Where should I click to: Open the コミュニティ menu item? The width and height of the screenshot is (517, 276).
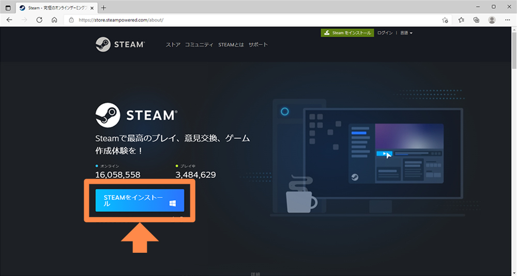click(199, 45)
